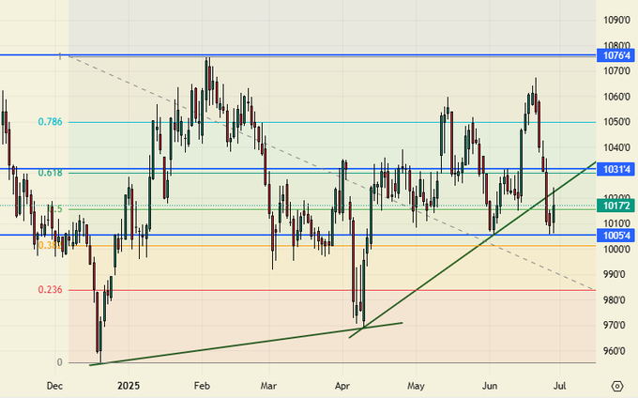The image size is (638, 398).
Task: Click the 960'0 price scale value
Action: [616, 351]
